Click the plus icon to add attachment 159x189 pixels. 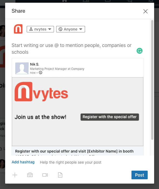[15, 175]
